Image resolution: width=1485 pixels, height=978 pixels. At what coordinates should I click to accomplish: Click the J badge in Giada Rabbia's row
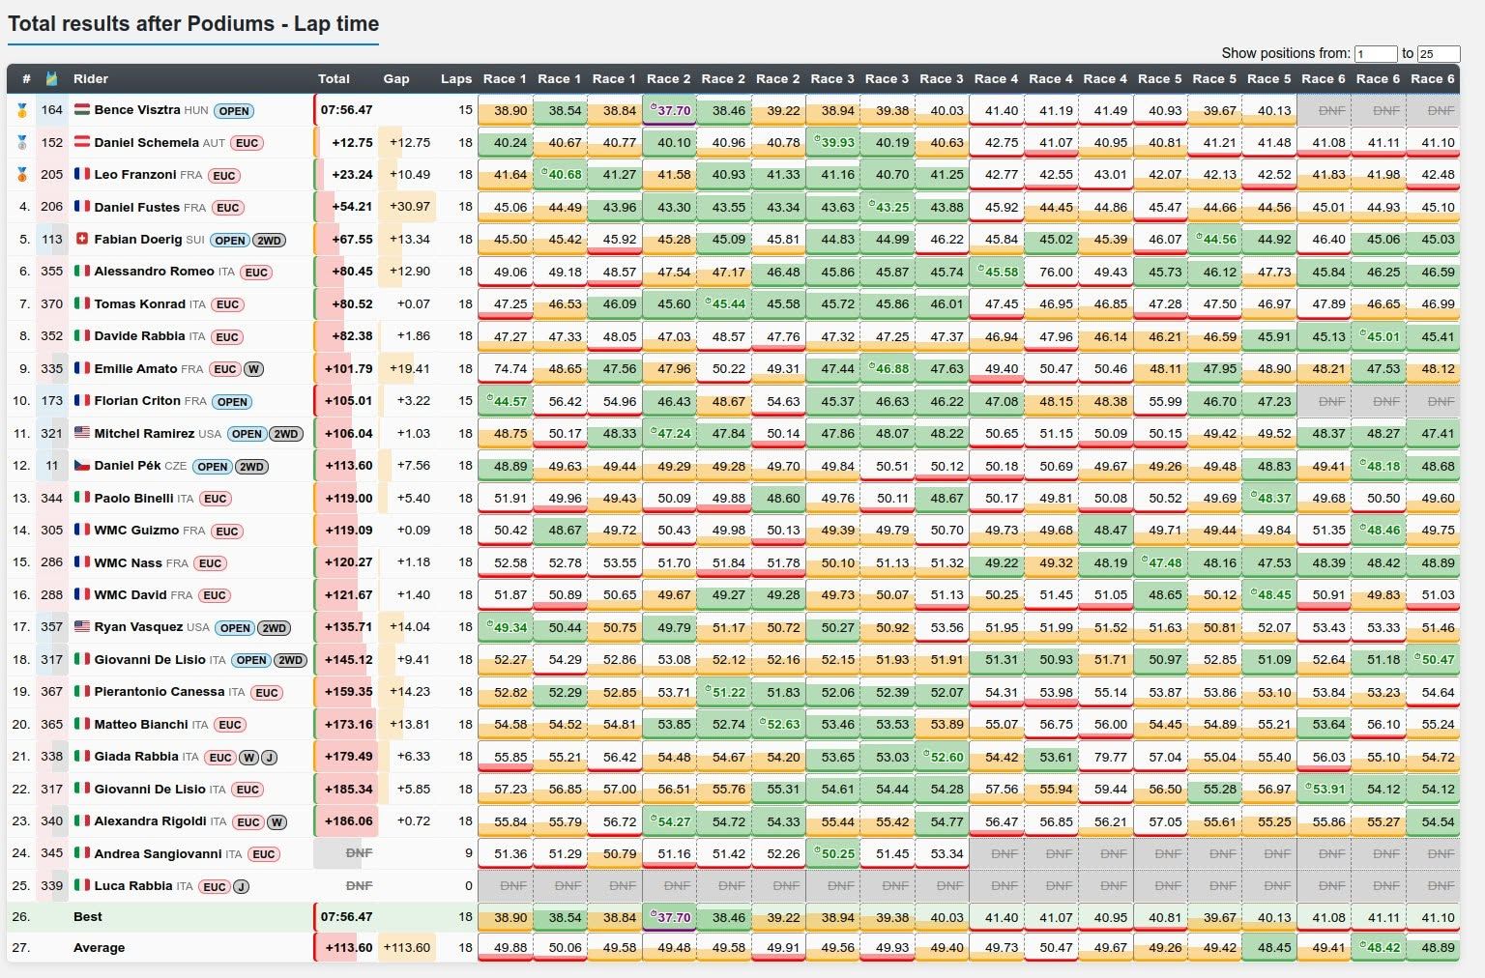coord(270,758)
